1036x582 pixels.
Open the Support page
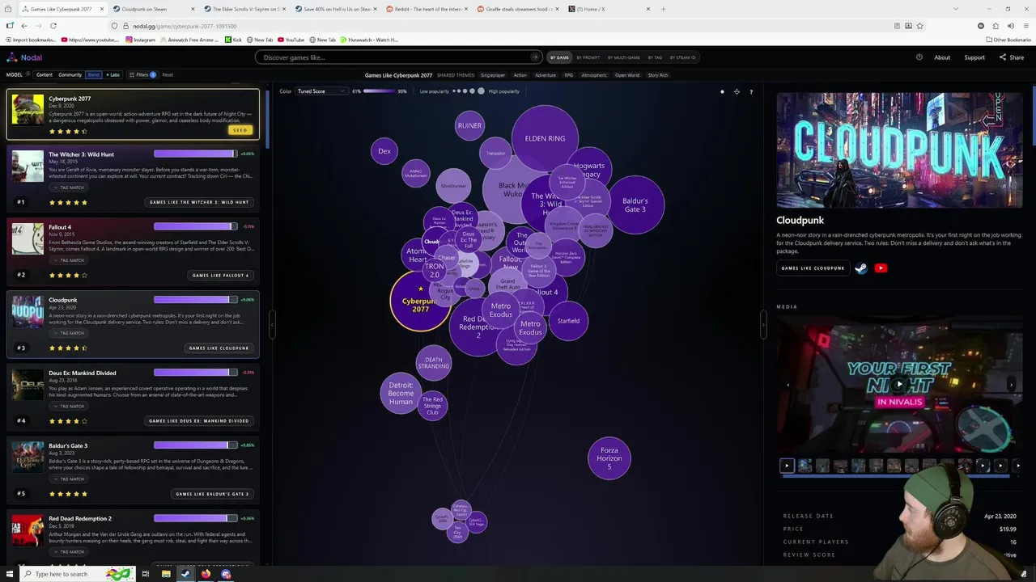pos(974,57)
